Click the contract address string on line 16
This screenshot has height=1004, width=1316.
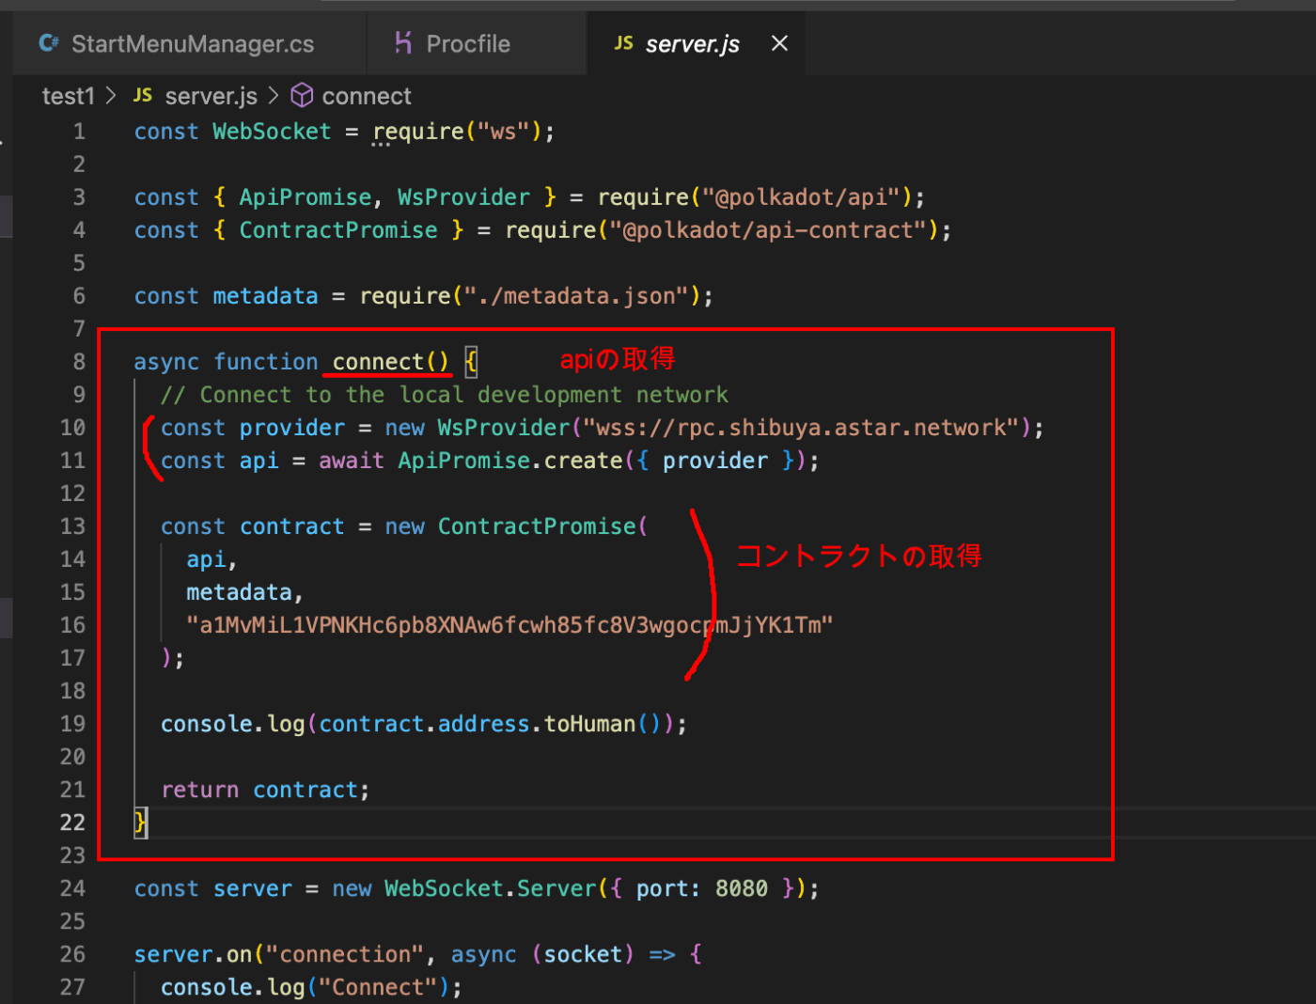pos(509,625)
